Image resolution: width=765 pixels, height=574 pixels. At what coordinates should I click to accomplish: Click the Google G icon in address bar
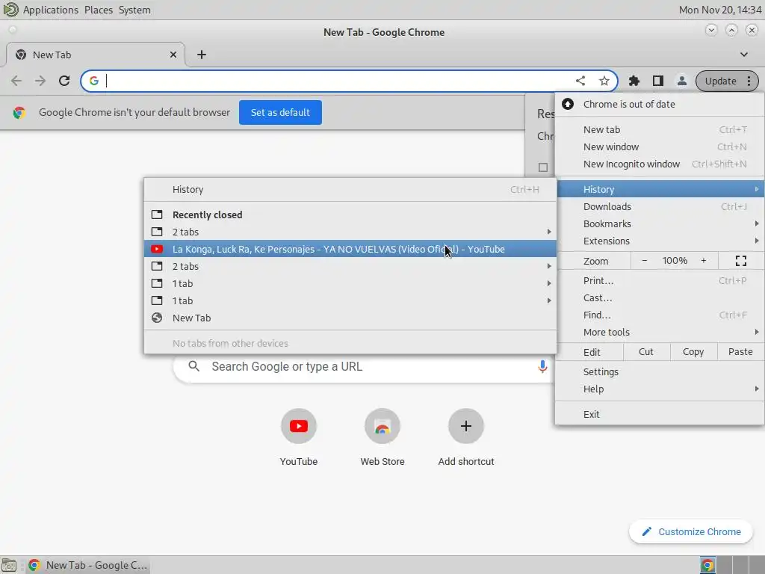[94, 81]
